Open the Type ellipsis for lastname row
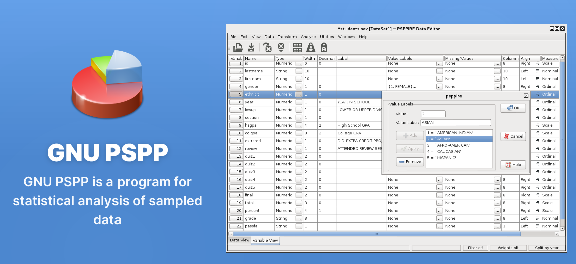This screenshot has height=264, width=576. pos(299,71)
